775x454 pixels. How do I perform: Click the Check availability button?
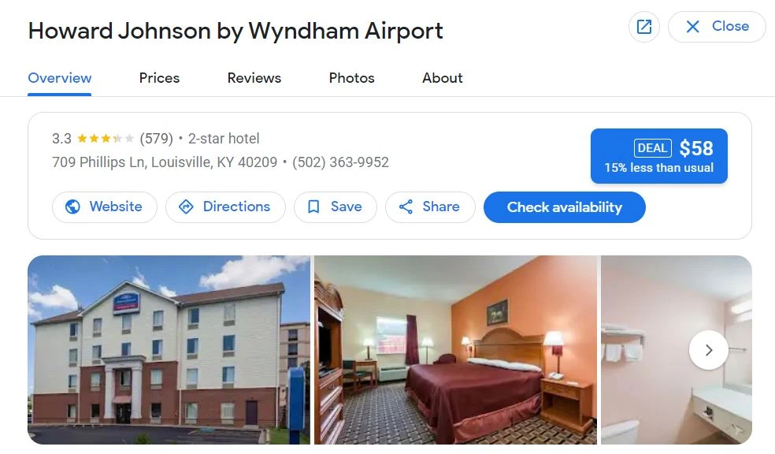pyautogui.click(x=565, y=207)
